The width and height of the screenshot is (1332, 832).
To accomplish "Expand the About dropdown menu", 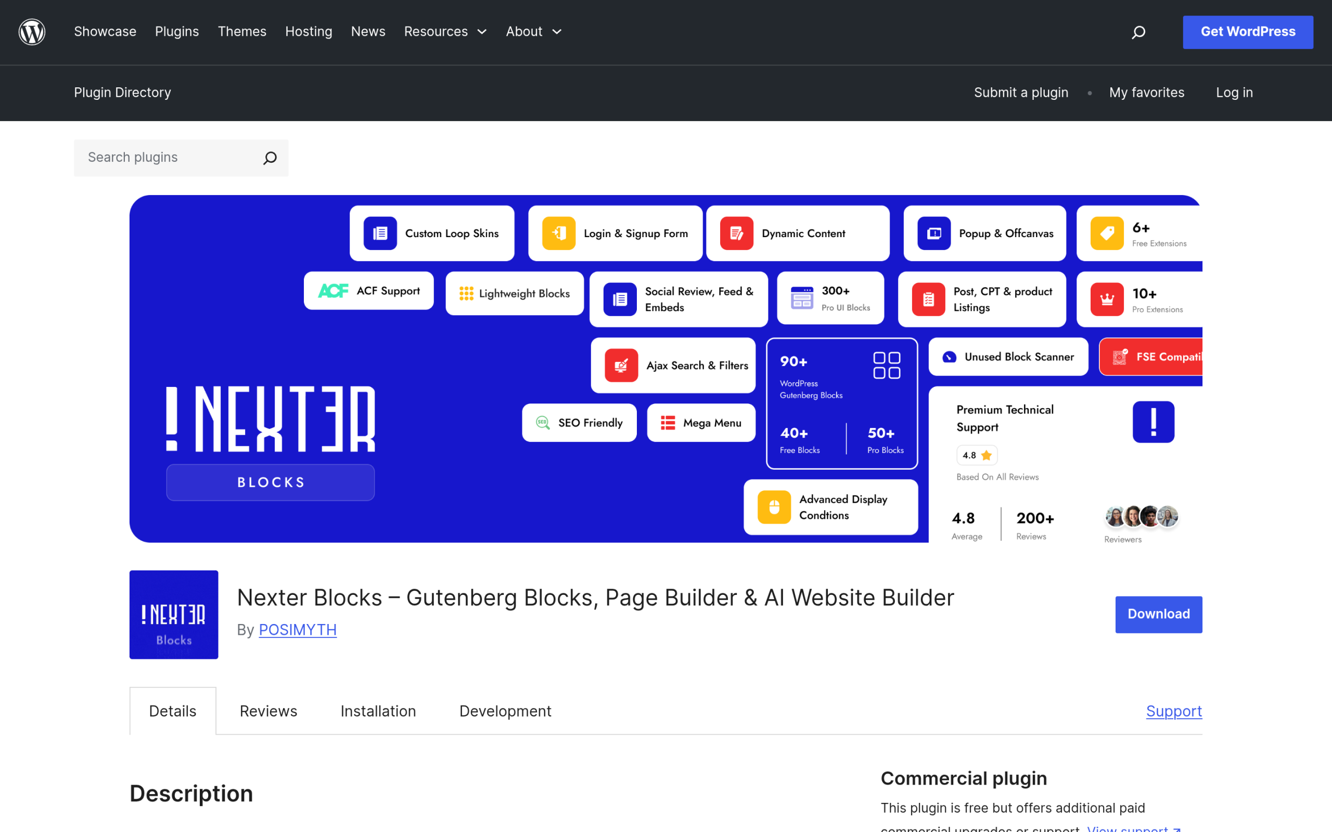I will pos(534,32).
